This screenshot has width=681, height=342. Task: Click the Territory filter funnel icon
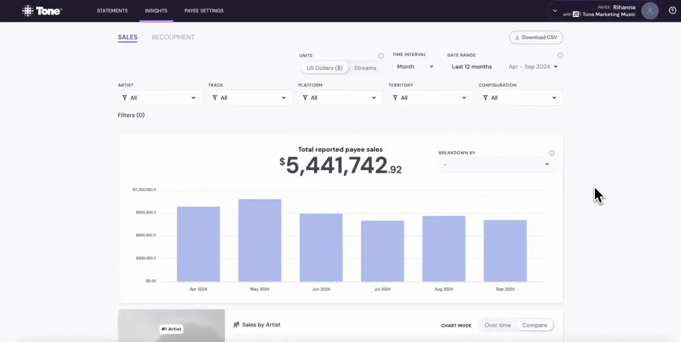pos(395,97)
